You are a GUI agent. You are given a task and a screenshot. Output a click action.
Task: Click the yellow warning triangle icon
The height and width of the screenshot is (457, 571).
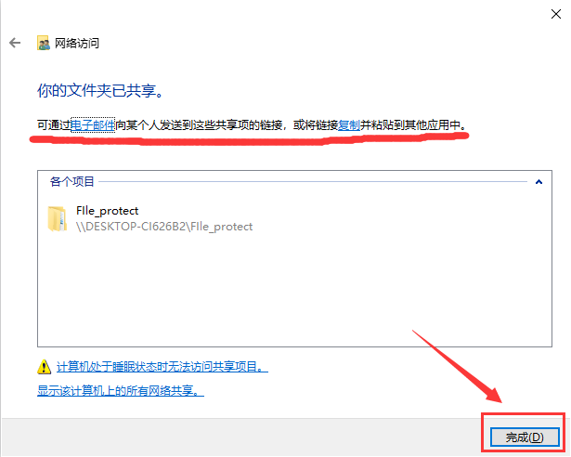pyautogui.click(x=44, y=367)
